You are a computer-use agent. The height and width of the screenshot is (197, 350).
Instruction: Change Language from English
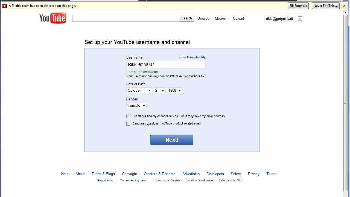[175, 180]
